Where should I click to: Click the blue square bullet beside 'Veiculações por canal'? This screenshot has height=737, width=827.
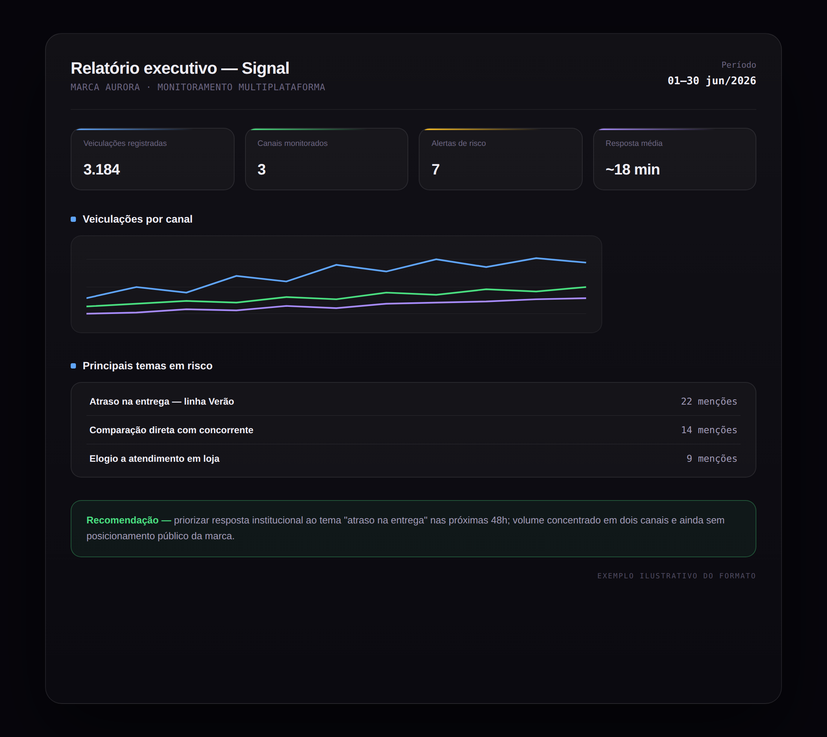pyautogui.click(x=73, y=219)
